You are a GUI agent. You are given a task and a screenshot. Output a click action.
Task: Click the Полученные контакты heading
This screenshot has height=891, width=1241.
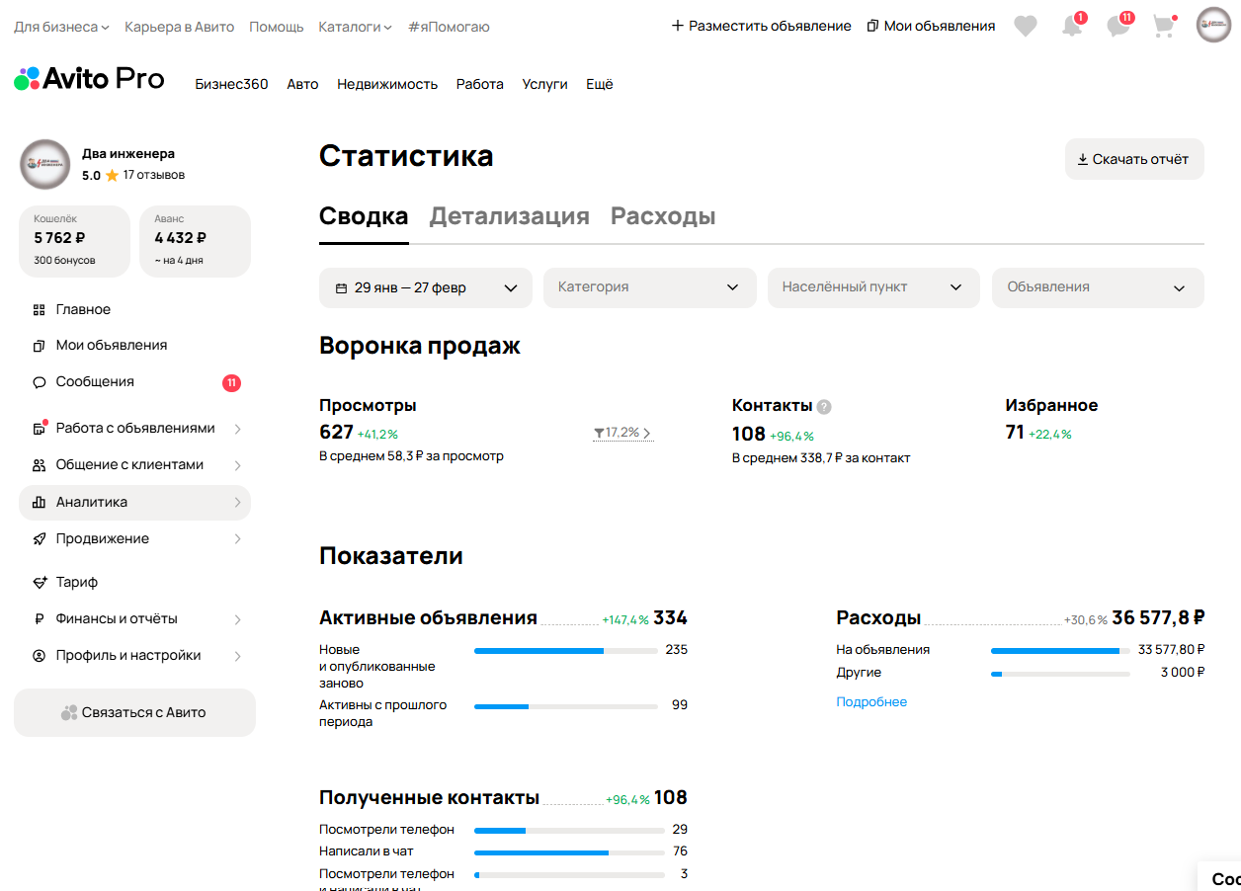click(429, 798)
